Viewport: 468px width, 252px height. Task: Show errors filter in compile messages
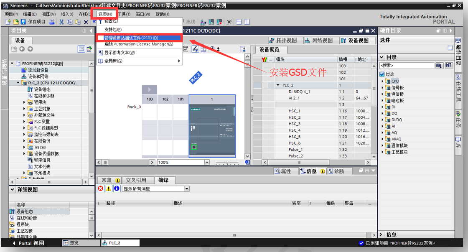(x=101, y=188)
